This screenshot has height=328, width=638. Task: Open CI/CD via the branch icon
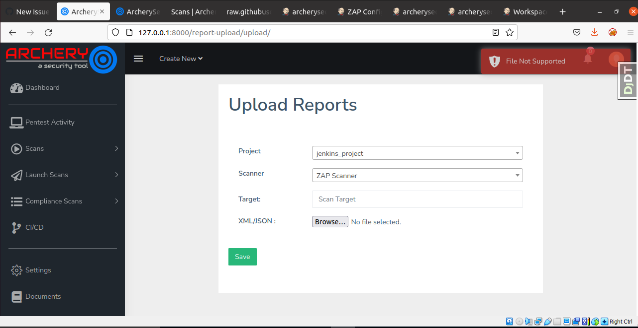(16, 227)
